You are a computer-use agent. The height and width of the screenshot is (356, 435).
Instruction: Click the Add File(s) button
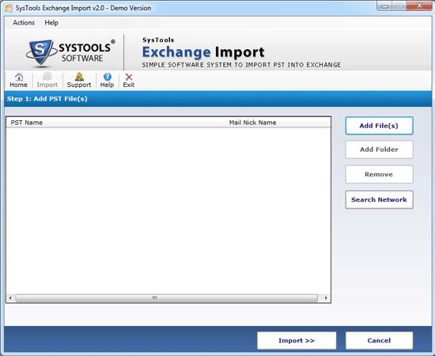coord(379,126)
